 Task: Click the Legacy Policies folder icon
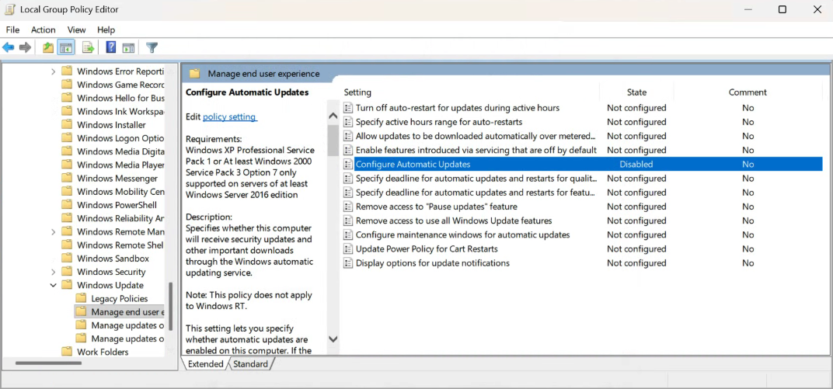tap(81, 299)
